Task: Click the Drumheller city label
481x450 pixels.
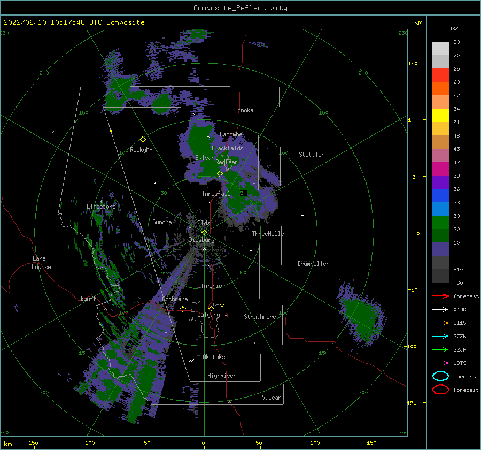Action: [x=313, y=264]
